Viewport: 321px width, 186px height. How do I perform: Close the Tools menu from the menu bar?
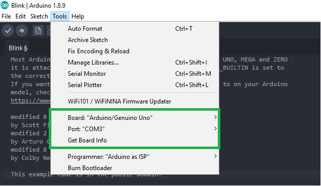pyautogui.click(x=60, y=16)
